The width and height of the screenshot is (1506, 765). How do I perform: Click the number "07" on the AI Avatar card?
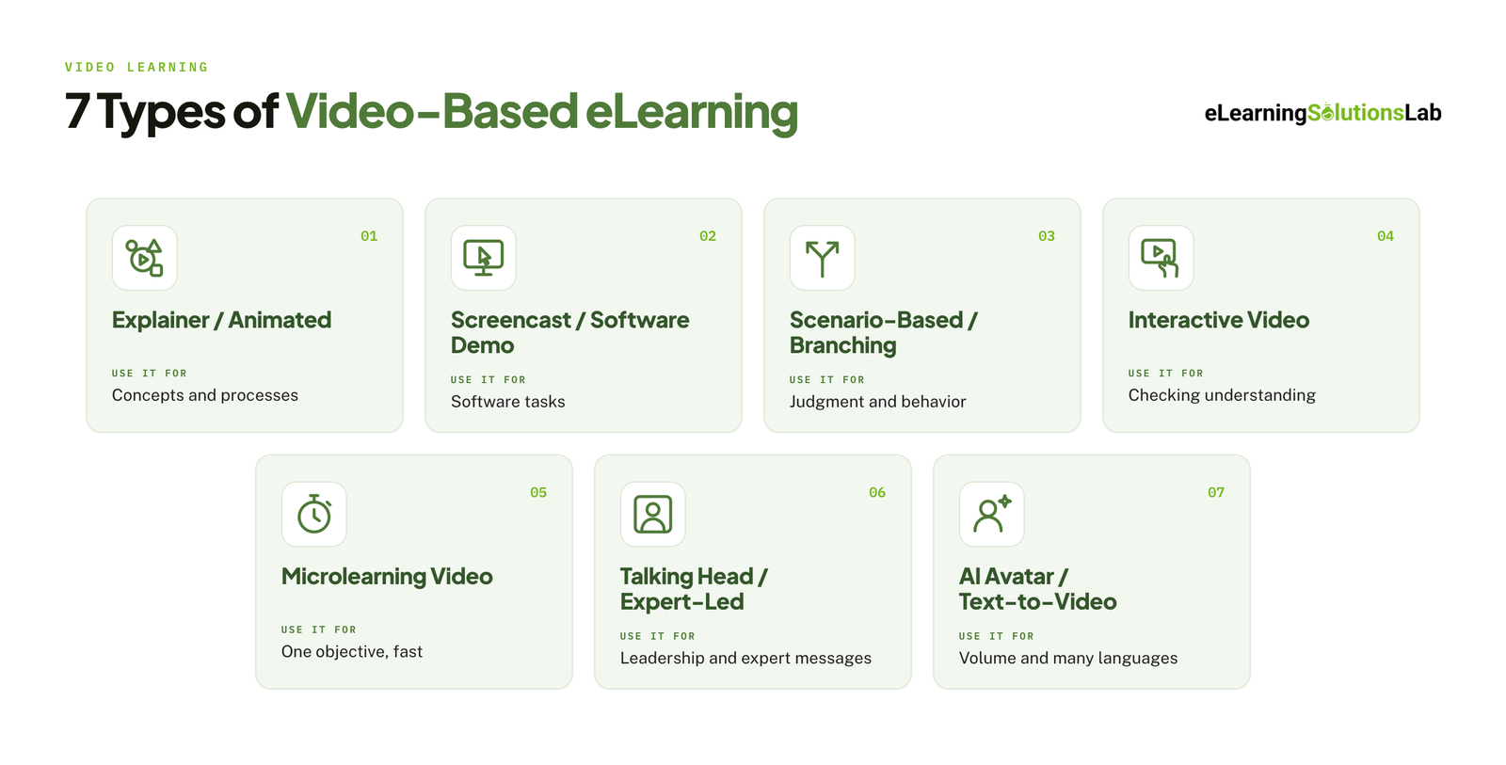(x=1216, y=493)
